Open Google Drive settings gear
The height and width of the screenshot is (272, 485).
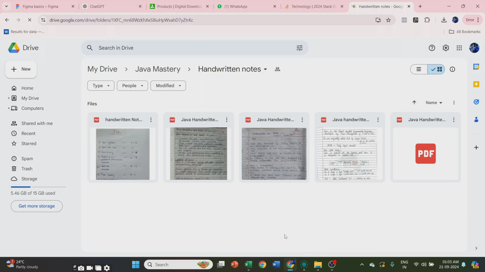[x=446, y=48]
